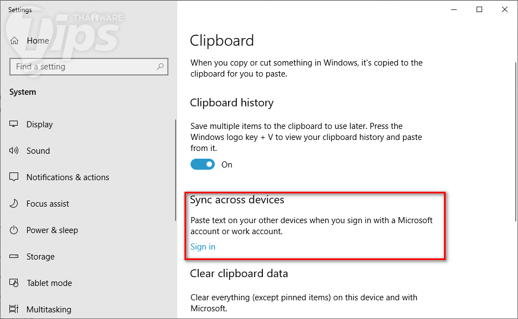The height and width of the screenshot is (319, 518).
Task: Go to Storage settings
Action: coord(40,257)
